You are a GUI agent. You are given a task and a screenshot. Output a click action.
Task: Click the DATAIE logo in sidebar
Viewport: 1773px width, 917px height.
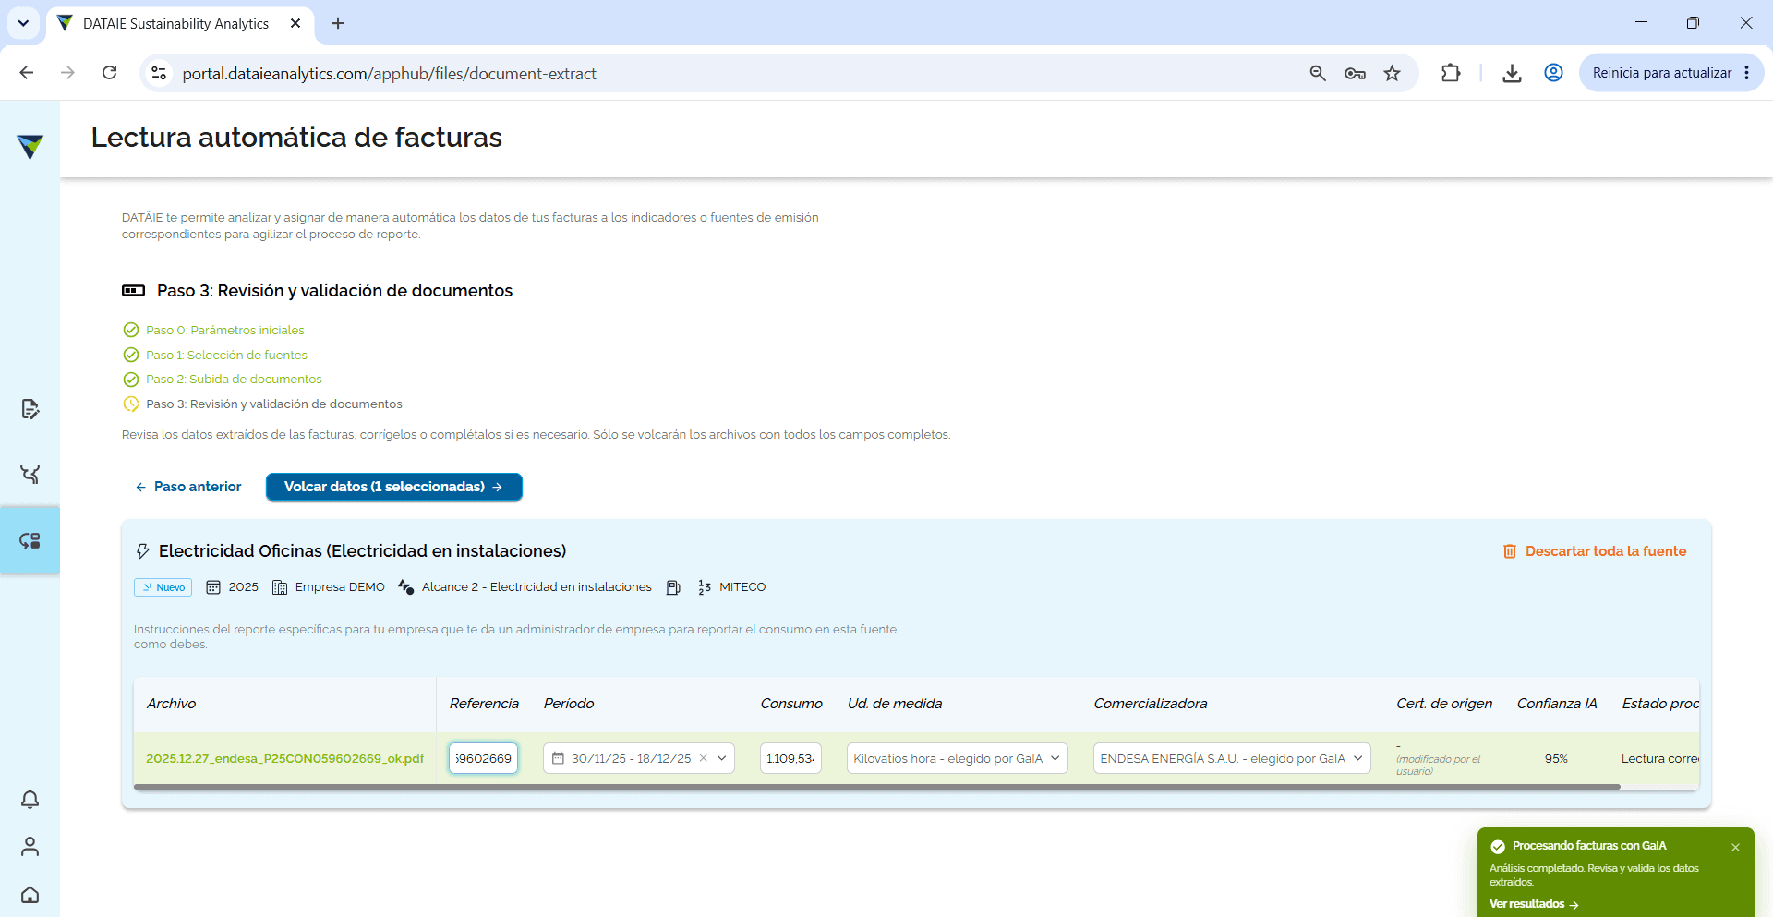tap(30, 146)
